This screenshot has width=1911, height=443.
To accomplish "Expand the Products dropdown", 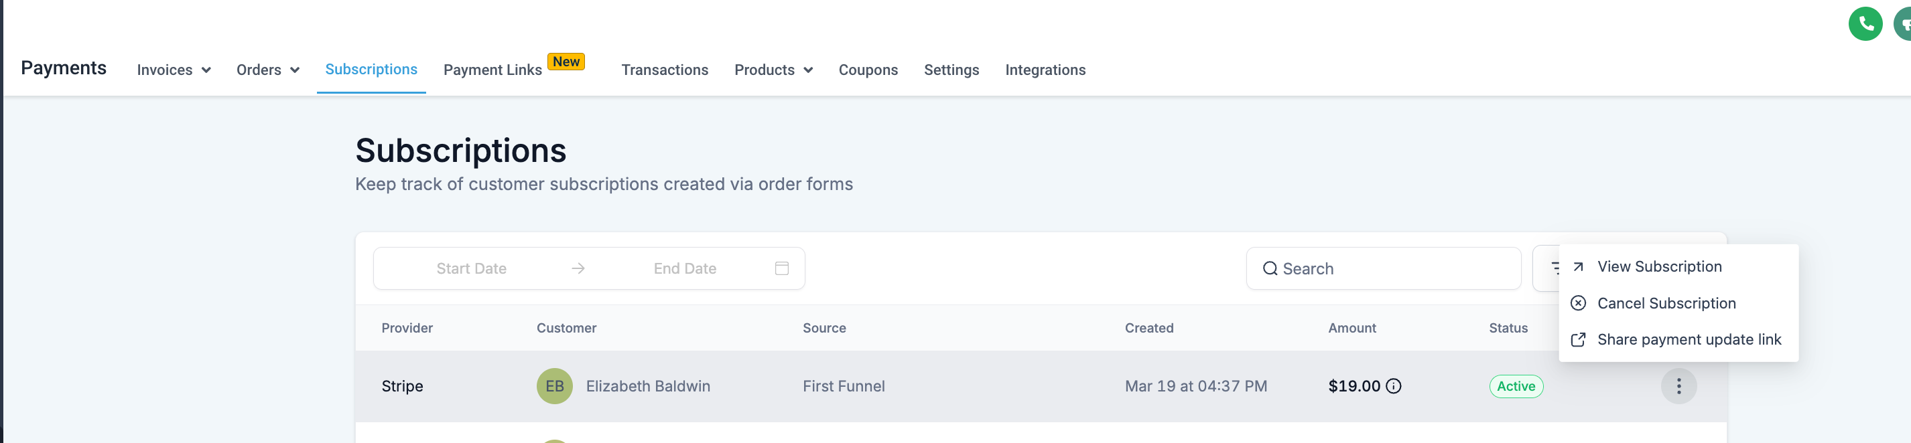I will [773, 70].
